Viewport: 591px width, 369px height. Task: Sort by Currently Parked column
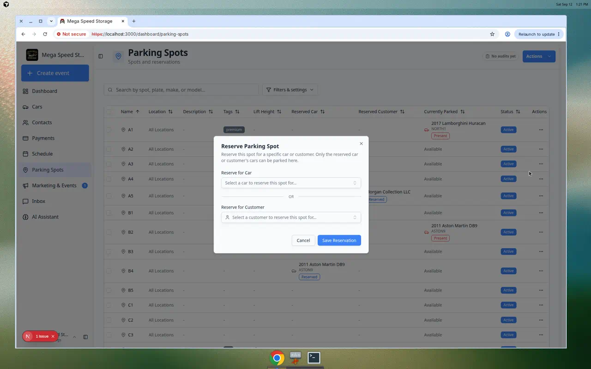pyautogui.click(x=444, y=112)
